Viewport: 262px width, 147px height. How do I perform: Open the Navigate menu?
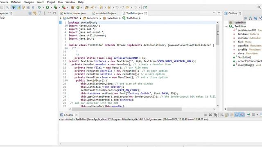29,2
